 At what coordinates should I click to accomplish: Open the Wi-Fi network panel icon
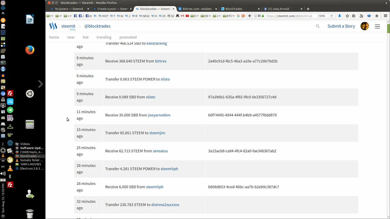3,160
